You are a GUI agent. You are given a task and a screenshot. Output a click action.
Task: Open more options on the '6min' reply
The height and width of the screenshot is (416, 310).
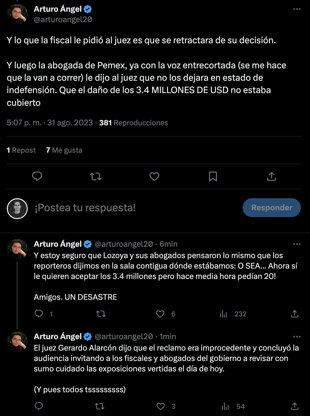(297, 244)
